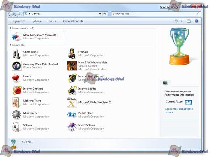
Task: Select the Spider Solitaire spider icon
Action: 72,127
